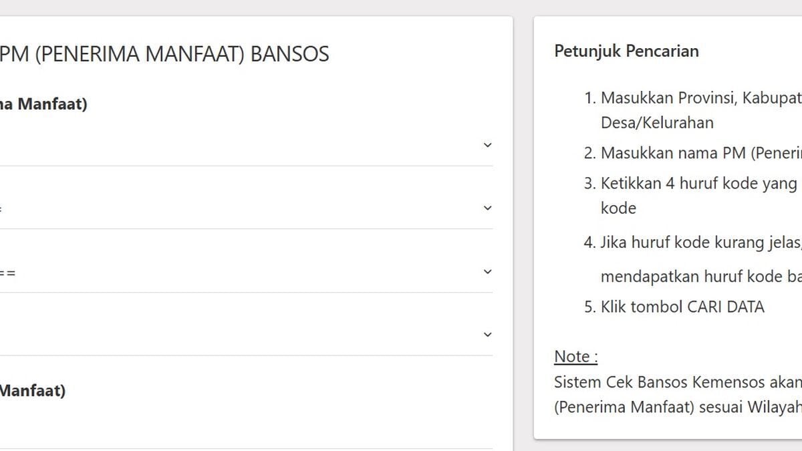Click the underlined Note label
Image resolution: width=802 pixels, height=451 pixels.
(576, 357)
